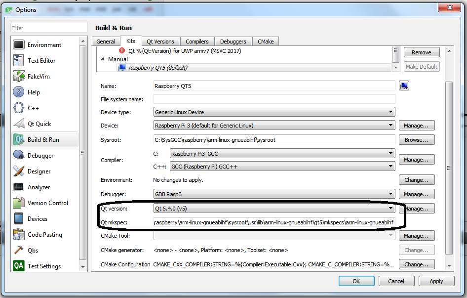467x298 pixels.
Task: Click the Cancel button
Action: [396, 281]
